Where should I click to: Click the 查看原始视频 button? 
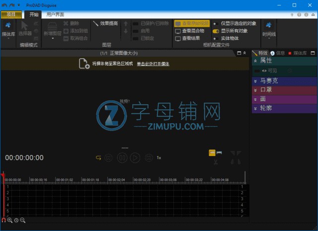click(x=192, y=23)
